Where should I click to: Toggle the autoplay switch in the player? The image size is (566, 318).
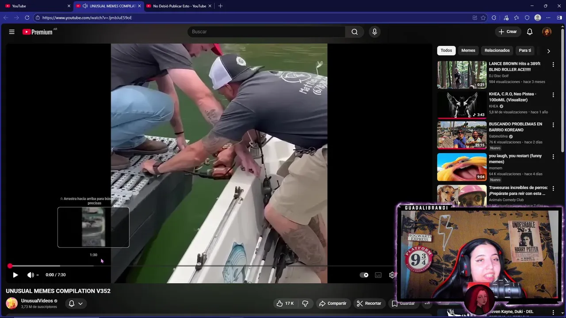[364, 275]
